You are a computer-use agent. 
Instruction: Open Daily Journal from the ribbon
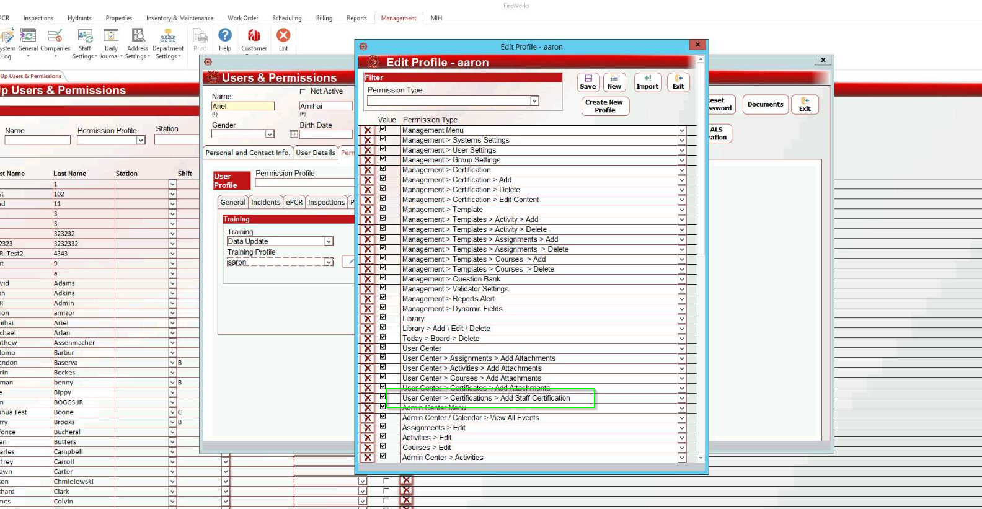coord(111,43)
